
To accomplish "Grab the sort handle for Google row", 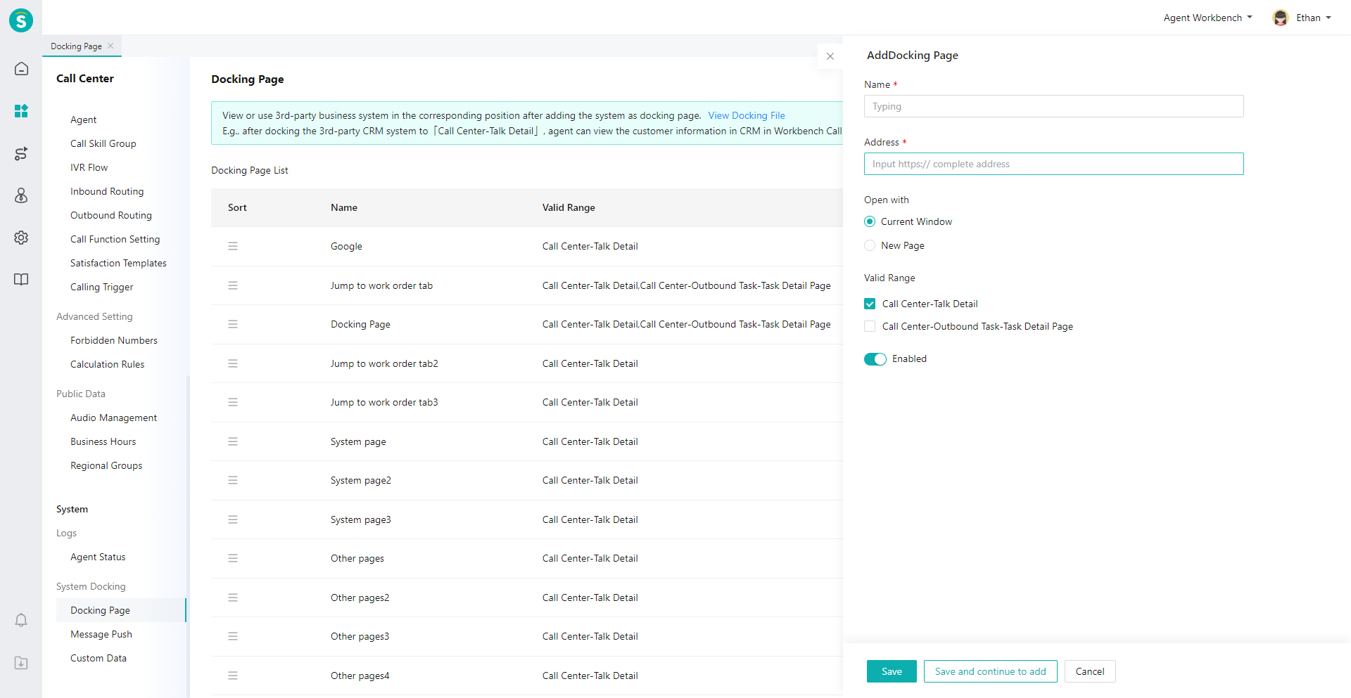I will [x=233, y=246].
